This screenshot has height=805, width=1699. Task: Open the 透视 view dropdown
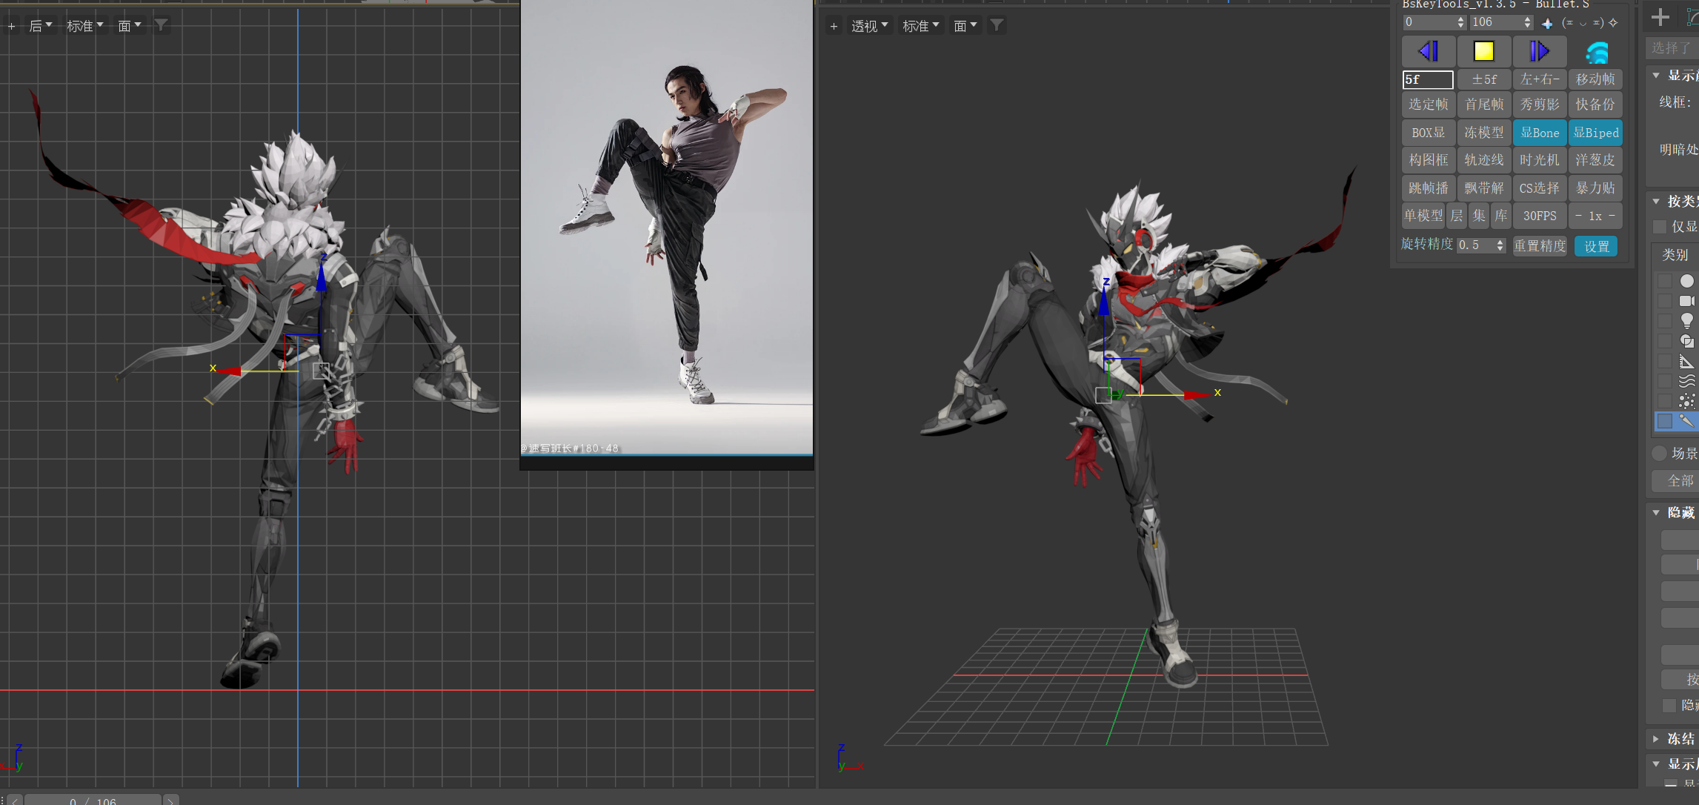(869, 26)
